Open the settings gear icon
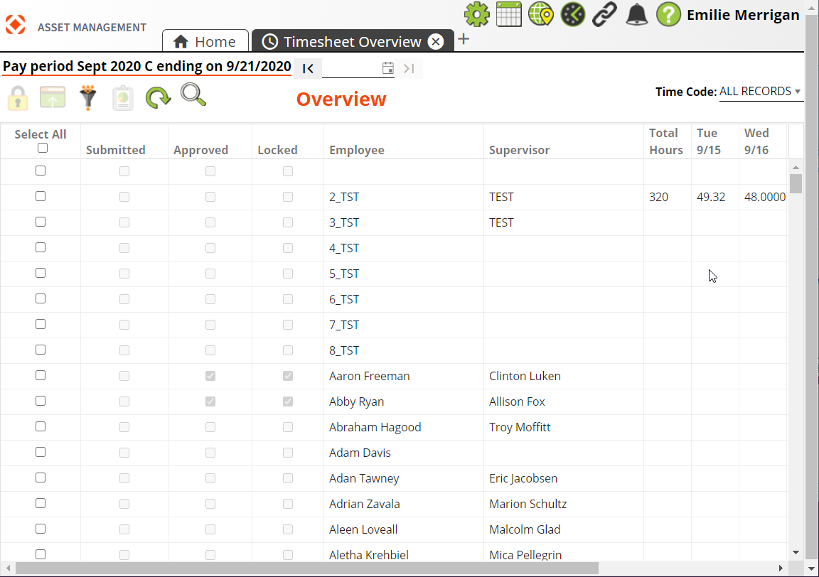Screen dimensions: 819x577 477,14
